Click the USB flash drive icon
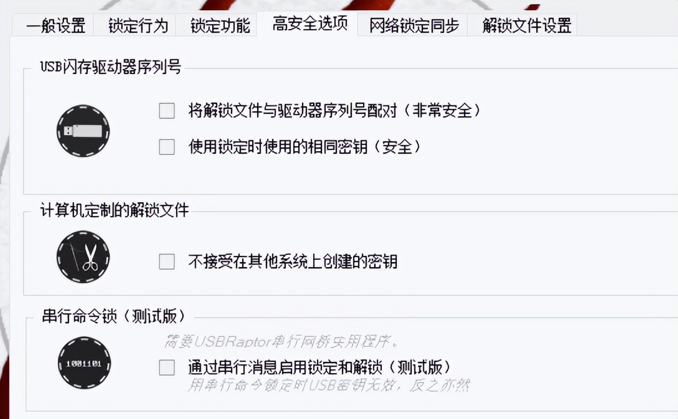Image resolution: width=678 pixels, height=419 pixels. tap(83, 131)
